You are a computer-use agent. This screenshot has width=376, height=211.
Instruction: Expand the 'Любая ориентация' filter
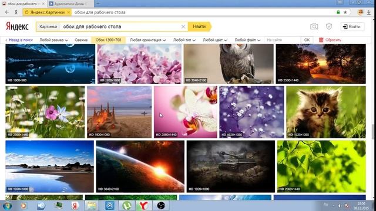[x=147, y=40]
